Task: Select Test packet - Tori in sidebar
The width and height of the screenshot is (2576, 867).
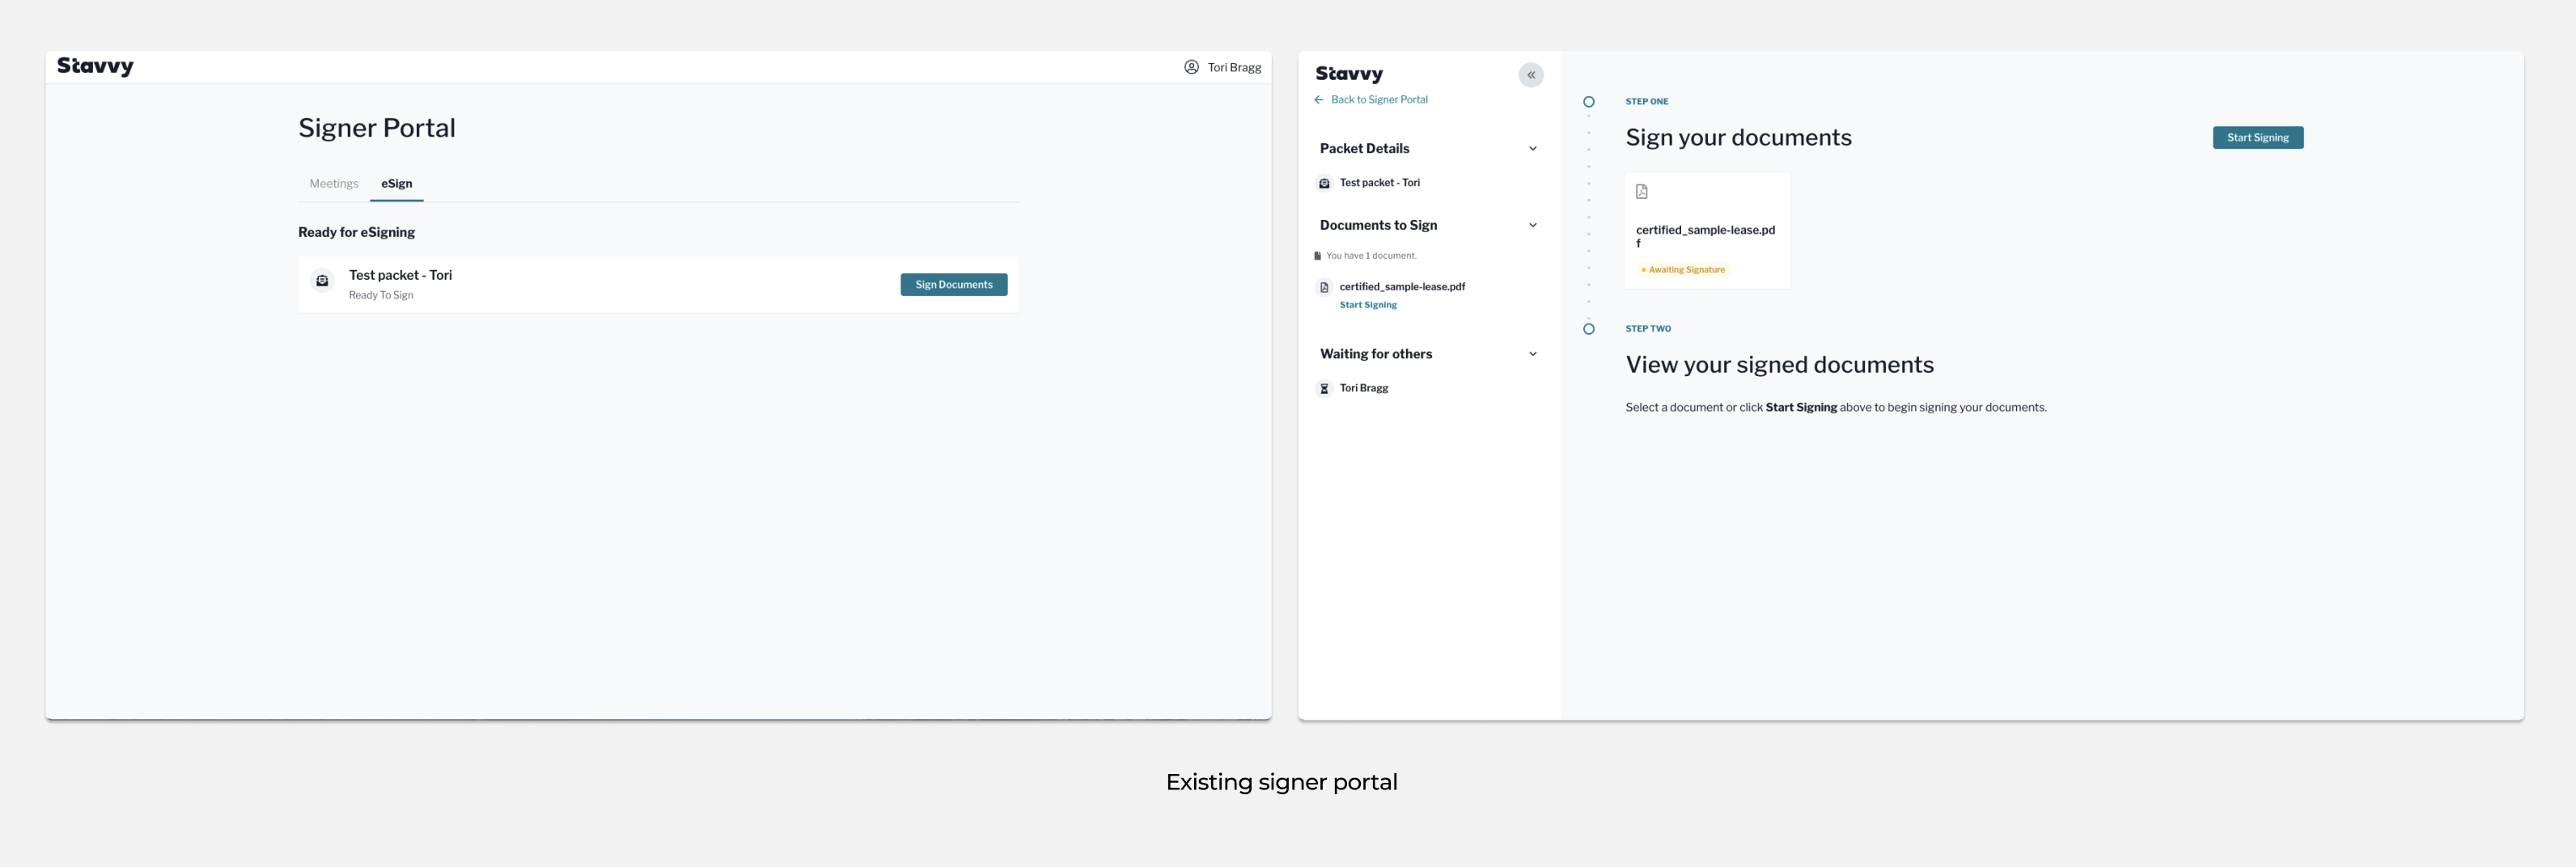Action: point(1379,183)
